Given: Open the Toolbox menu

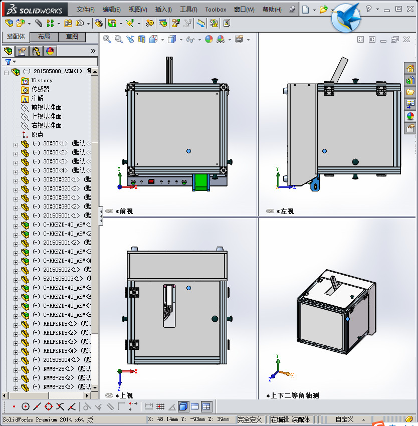Looking at the screenshot, I should pos(216,10).
